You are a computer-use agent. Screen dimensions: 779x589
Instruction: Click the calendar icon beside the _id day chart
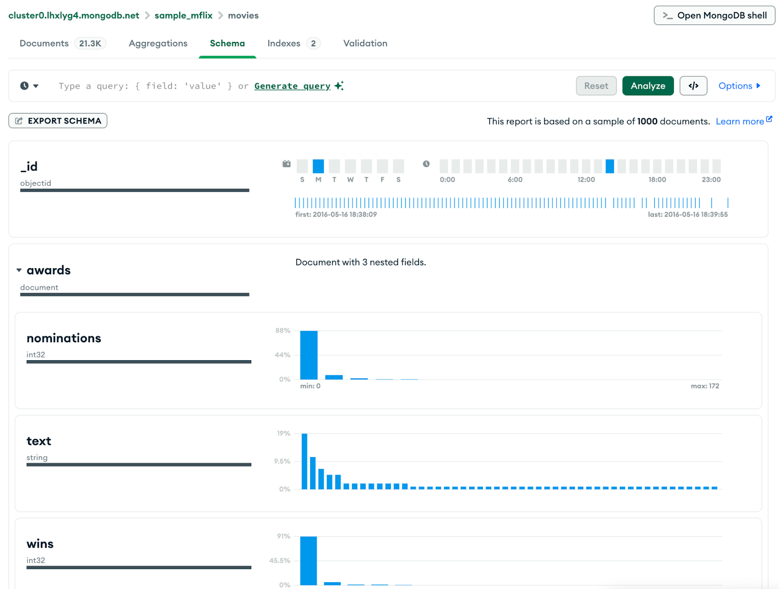click(x=286, y=164)
